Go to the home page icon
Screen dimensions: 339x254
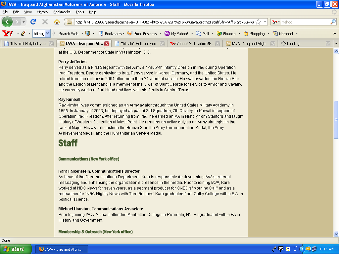pyautogui.click(x=57, y=22)
